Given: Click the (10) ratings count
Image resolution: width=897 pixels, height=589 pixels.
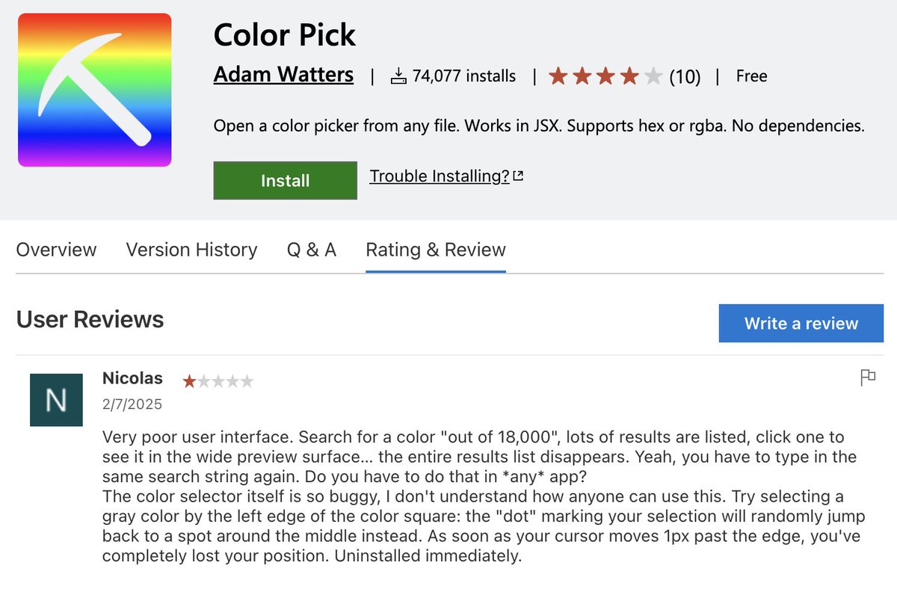Looking at the screenshot, I should (685, 76).
